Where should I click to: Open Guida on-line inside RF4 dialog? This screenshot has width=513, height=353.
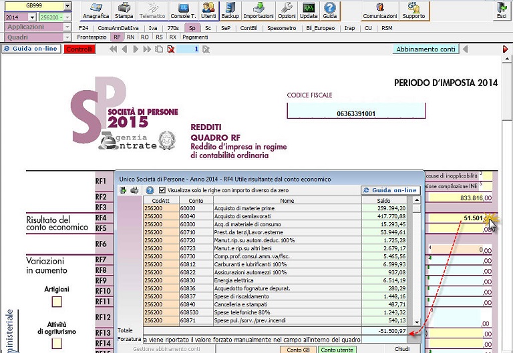(x=391, y=190)
